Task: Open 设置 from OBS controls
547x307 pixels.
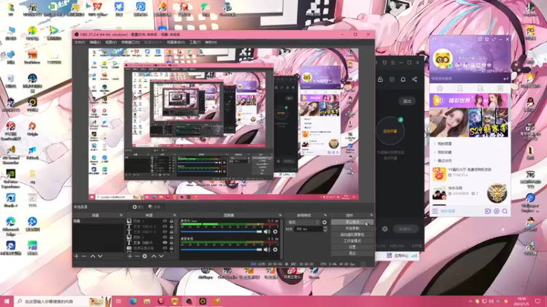Action: click(x=352, y=247)
